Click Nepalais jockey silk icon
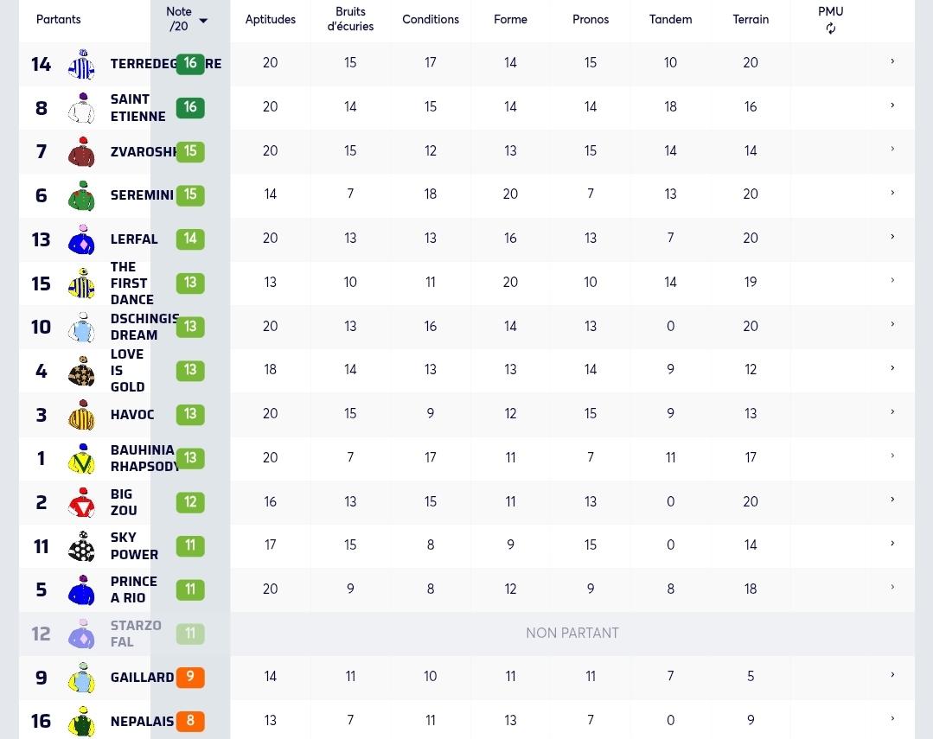This screenshot has height=739, width=933. (x=81, y=721)
